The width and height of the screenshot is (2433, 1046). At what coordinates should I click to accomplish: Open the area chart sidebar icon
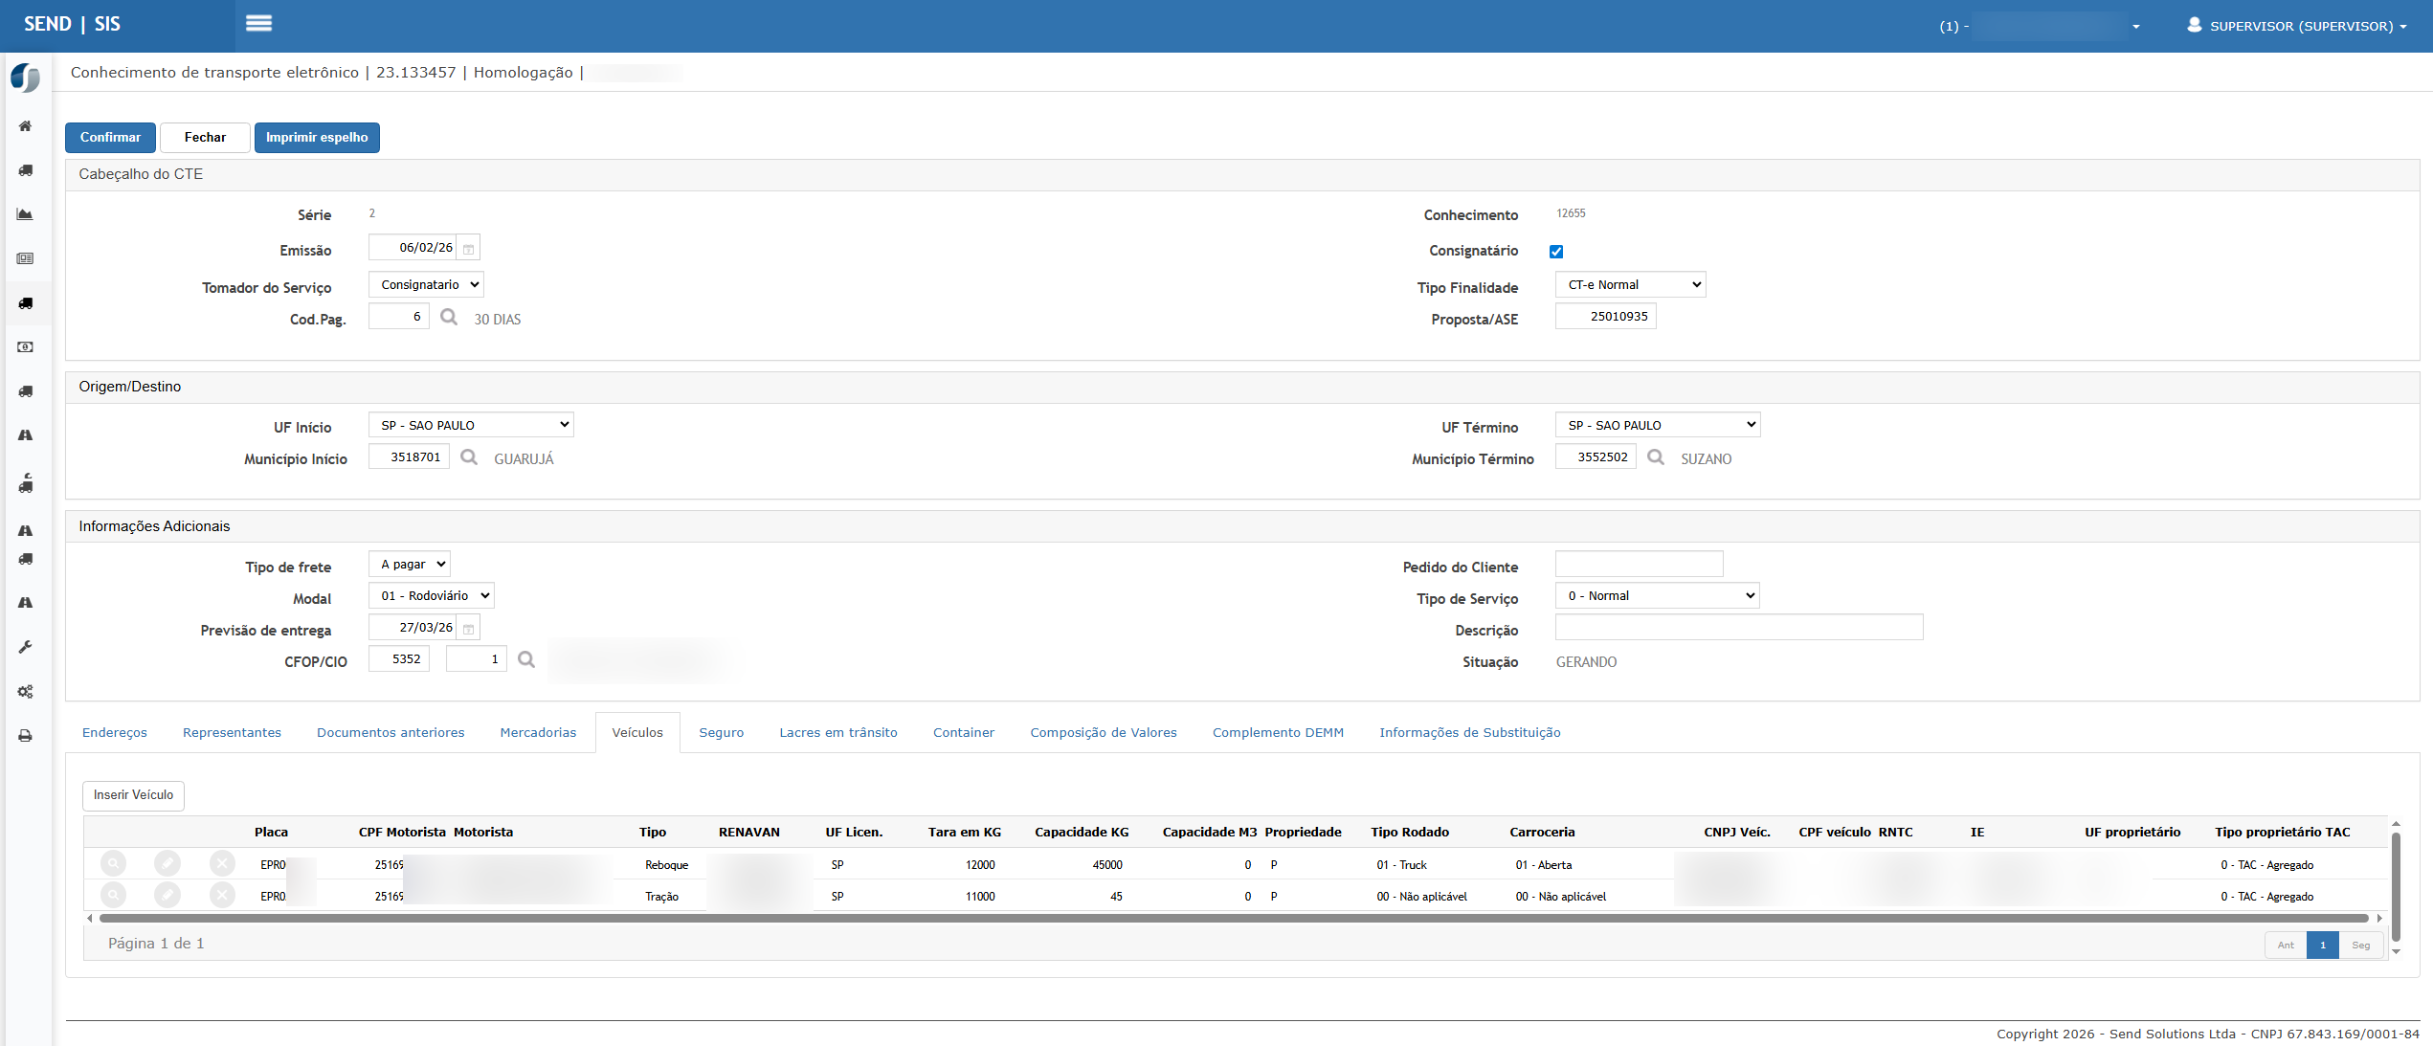coord(26,214)
